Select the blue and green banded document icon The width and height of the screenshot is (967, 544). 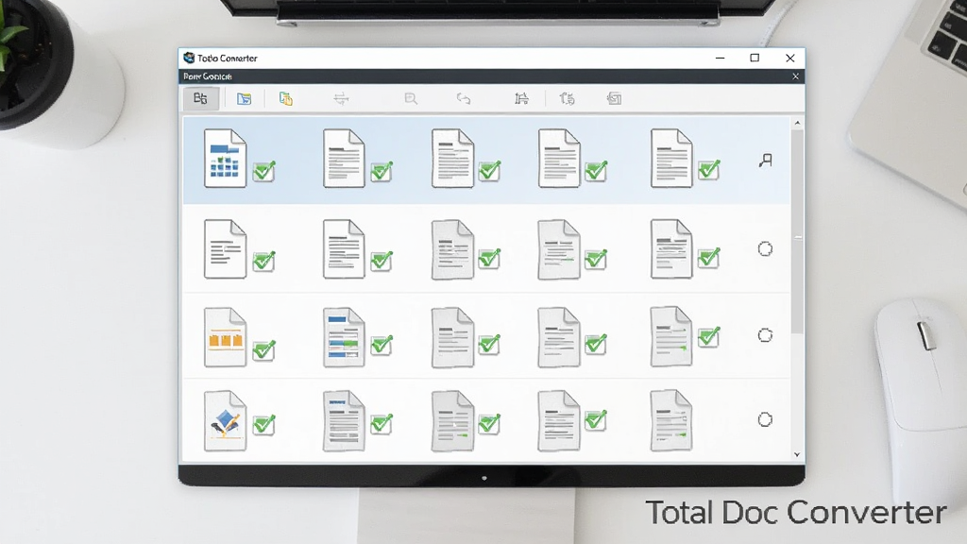tap(344, 337)
